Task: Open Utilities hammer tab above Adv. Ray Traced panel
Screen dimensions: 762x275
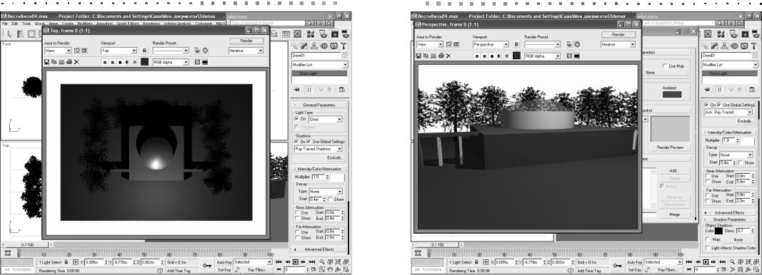Action: tap(753, 46)
